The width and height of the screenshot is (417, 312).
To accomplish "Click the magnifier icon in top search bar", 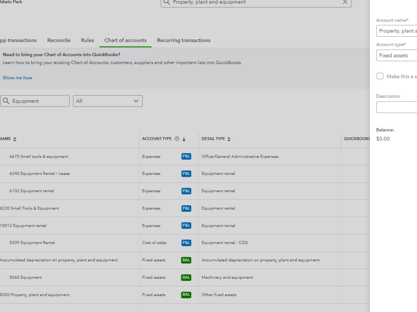I will pos(166,2).
